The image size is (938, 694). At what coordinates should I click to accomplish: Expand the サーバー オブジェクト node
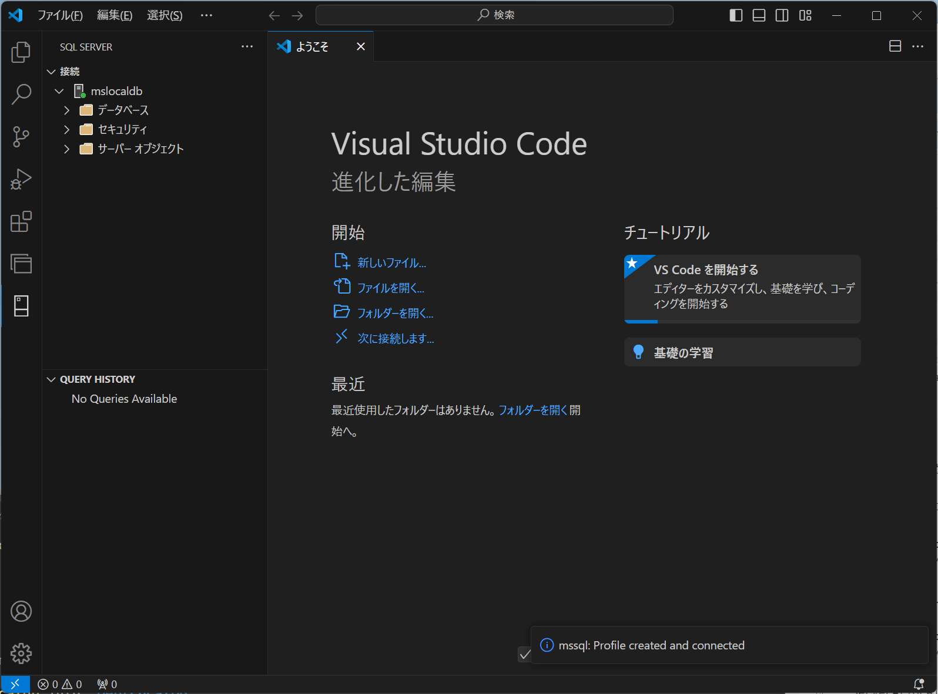point(66,149)
